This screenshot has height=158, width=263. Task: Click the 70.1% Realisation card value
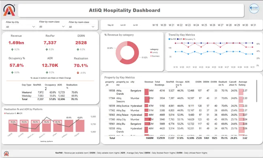click(x=81, y=65)
